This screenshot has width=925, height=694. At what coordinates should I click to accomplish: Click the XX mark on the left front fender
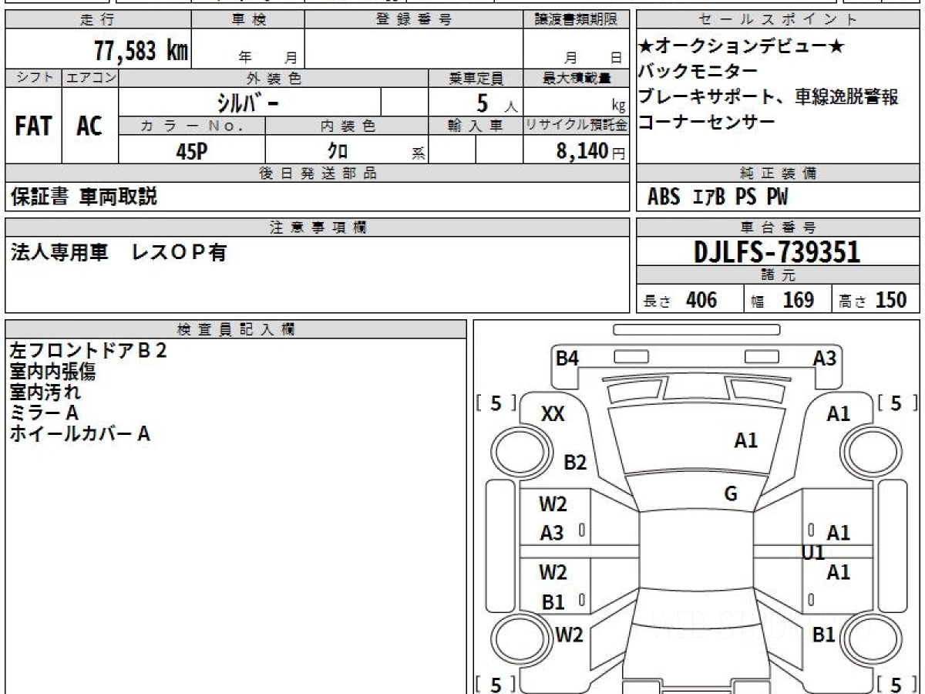[x=553, y=414]
